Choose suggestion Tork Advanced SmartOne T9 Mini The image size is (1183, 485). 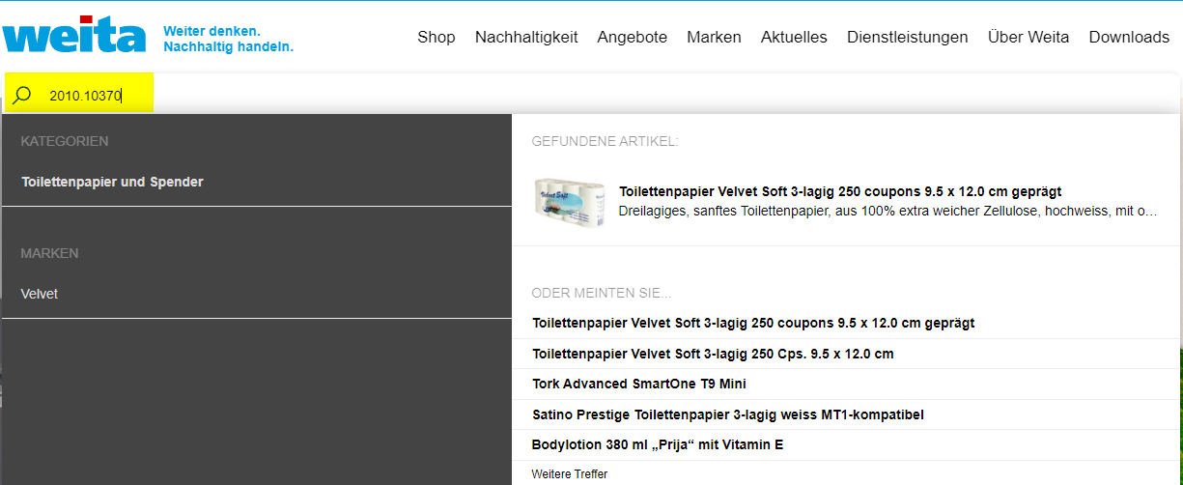(x=638, y=384)
